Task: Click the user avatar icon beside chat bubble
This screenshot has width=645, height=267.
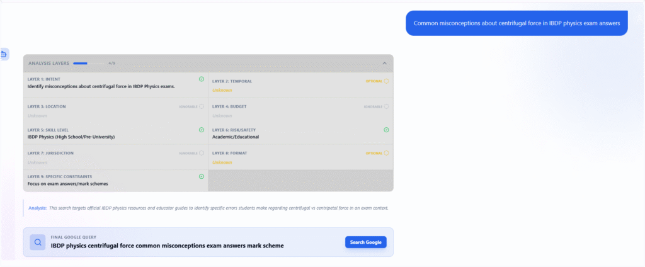Action: pos(639,19)
